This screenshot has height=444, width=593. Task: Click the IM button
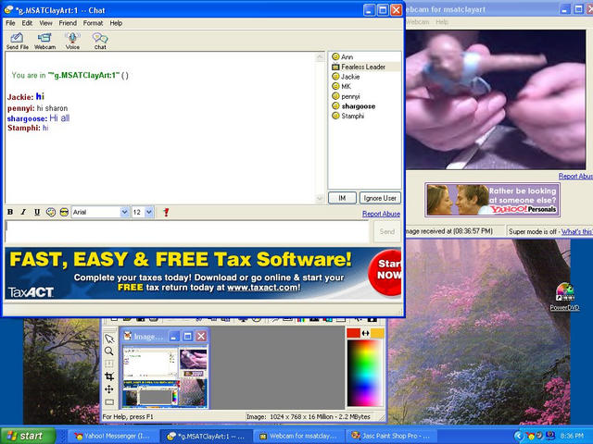click(x=342, y=198)
